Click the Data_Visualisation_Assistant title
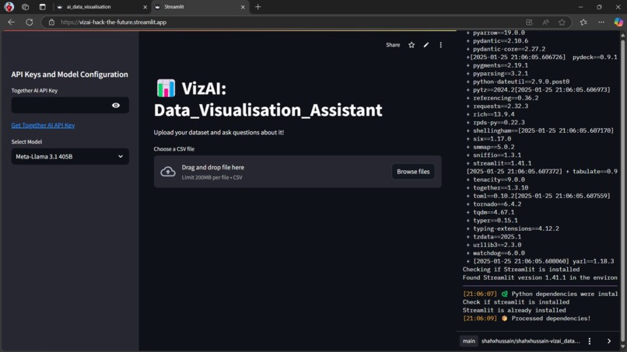The width and height of the screenshot is (627, 352). [x=268, y=110]
